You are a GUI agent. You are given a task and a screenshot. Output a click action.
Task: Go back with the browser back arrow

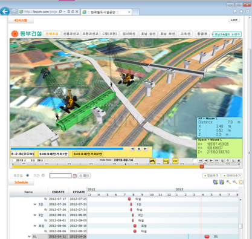point(5,11)
